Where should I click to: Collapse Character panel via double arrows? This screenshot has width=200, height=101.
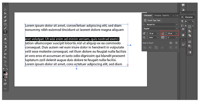tap(173, 16)
